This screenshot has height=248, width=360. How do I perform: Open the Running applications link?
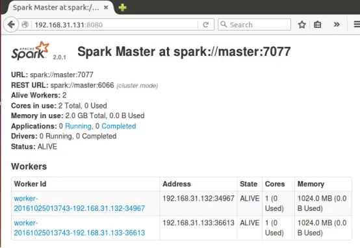coord(78,126)
